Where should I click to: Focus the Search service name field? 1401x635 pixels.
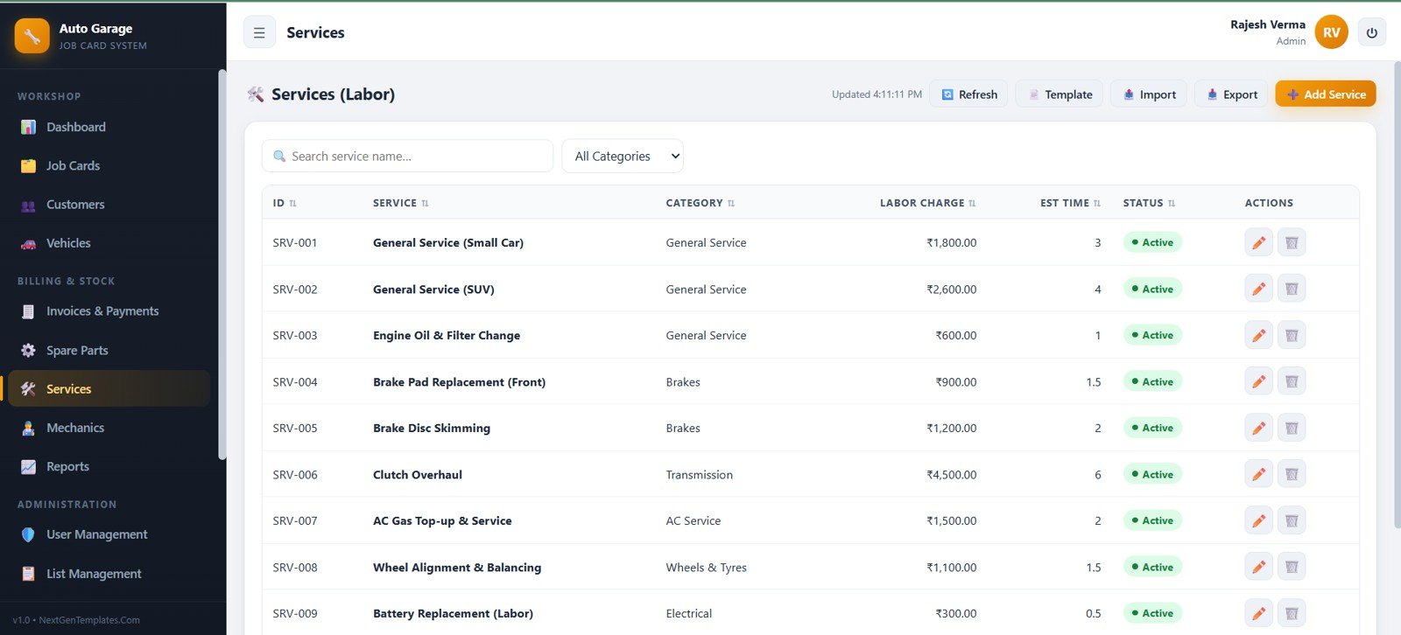407,156
